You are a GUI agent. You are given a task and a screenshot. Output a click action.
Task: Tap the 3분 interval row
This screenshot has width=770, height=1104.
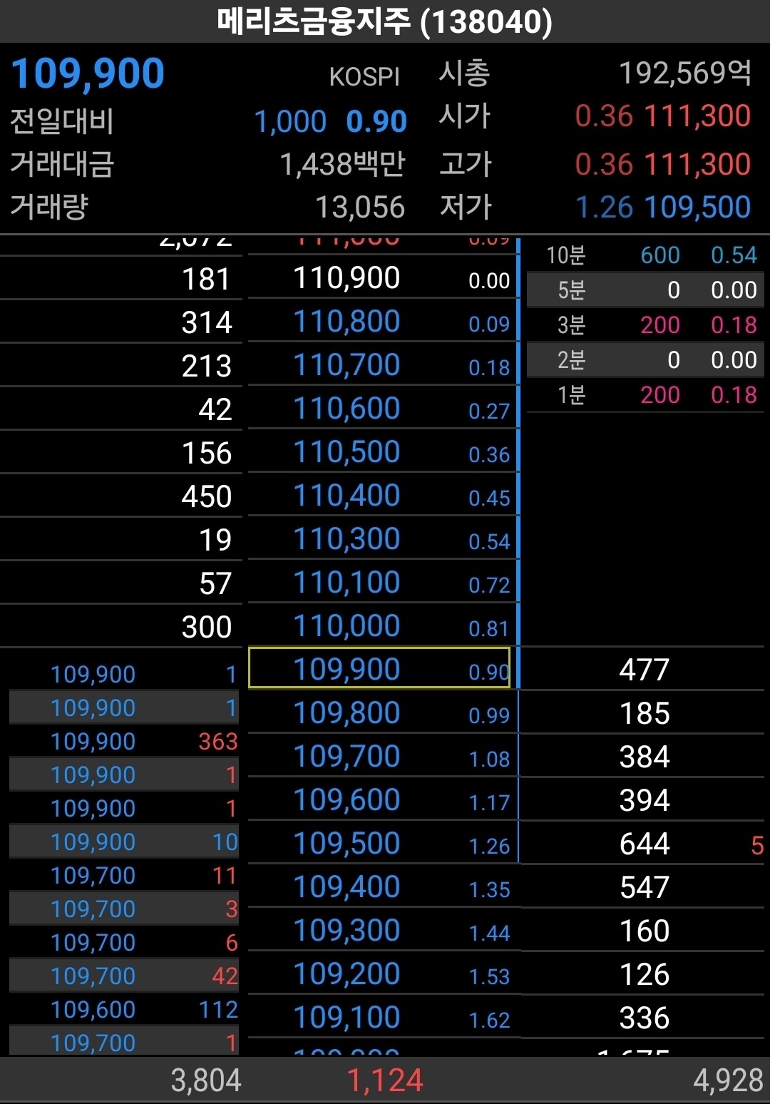pyautogui.click(x=645, y=324)
